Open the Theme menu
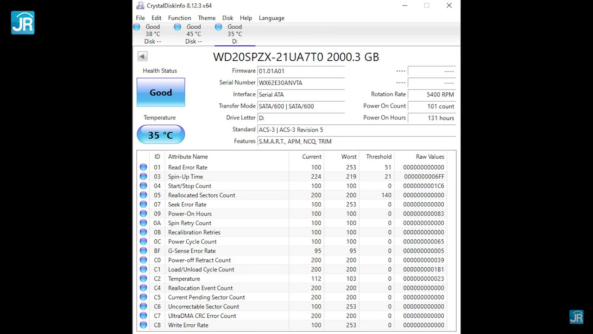This screenshot has width=593, height=334. (207, 18)
